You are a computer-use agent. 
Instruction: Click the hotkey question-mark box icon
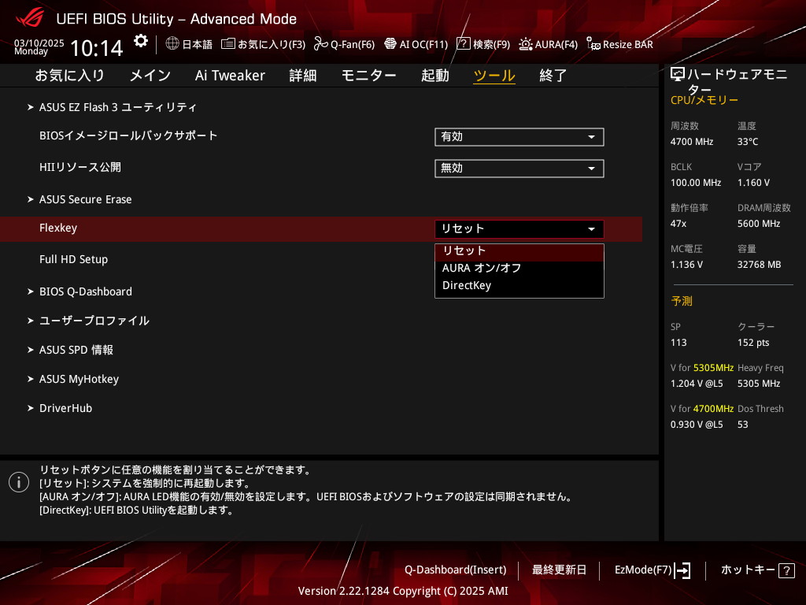[x=786, y=570]
